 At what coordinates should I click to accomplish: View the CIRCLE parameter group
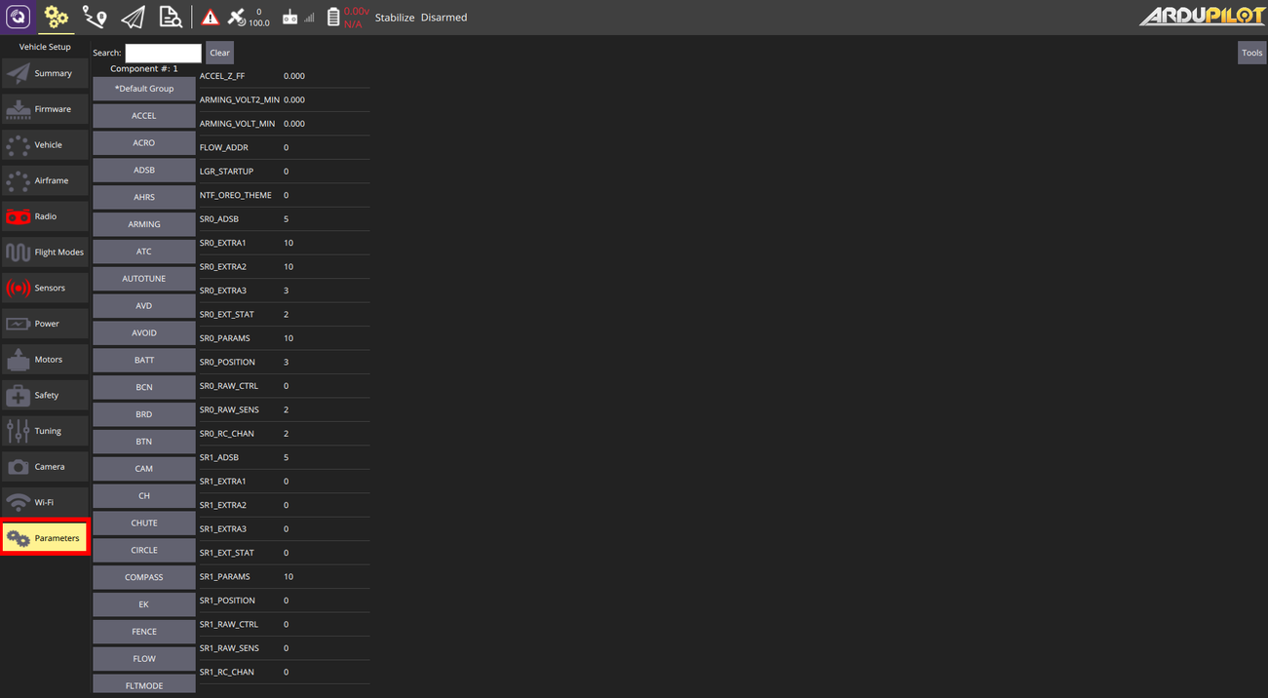point(144,550)
